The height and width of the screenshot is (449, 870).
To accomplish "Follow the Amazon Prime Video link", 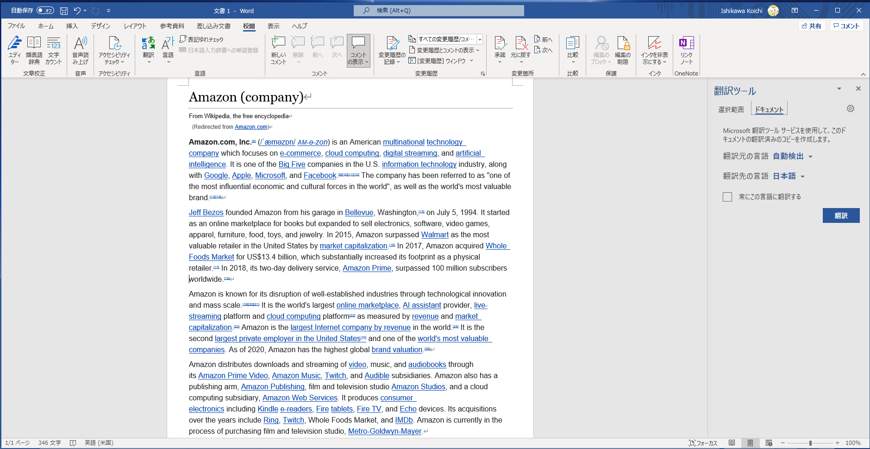I will pyautogui.click(x=233, y=375).
